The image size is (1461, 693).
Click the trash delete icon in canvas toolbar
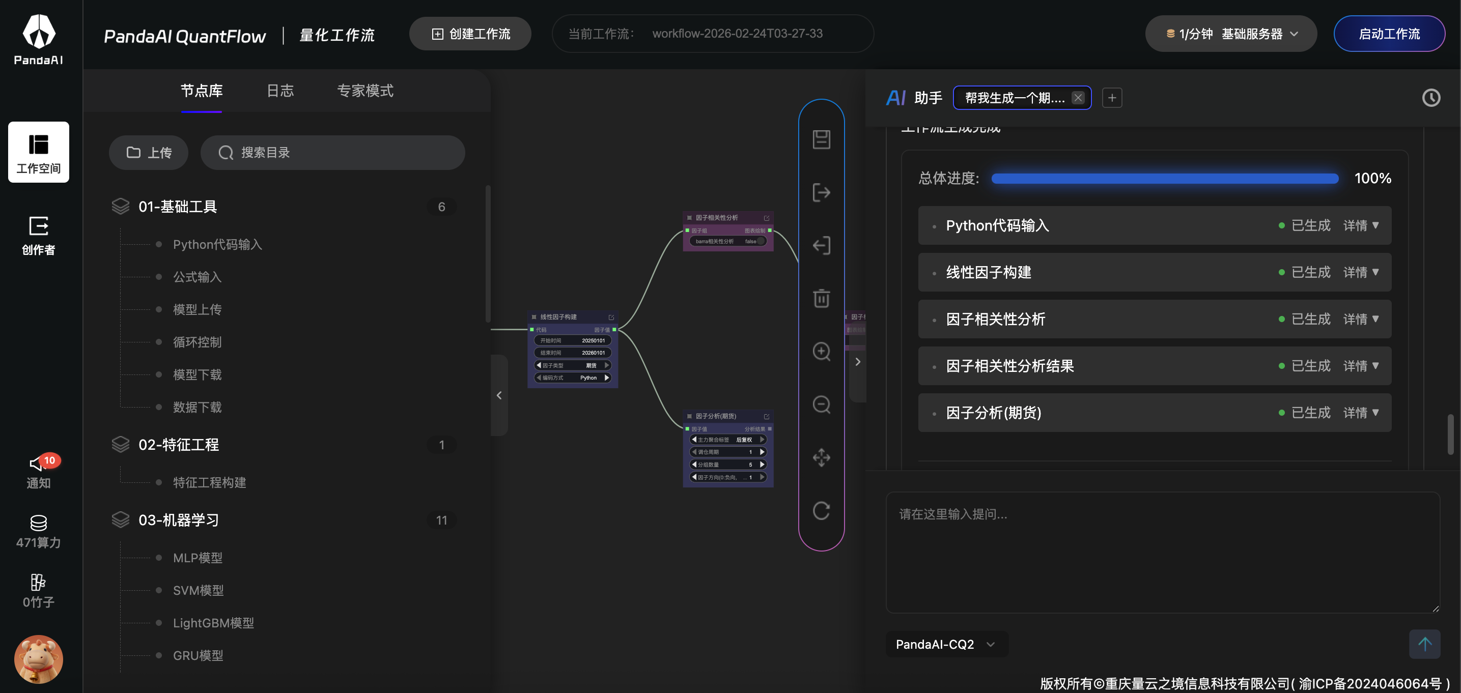click(821, 298)
